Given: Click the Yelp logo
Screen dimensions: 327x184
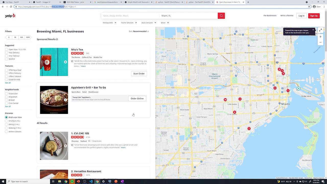Looking at the screenshot, I should [x=10, y=16].
